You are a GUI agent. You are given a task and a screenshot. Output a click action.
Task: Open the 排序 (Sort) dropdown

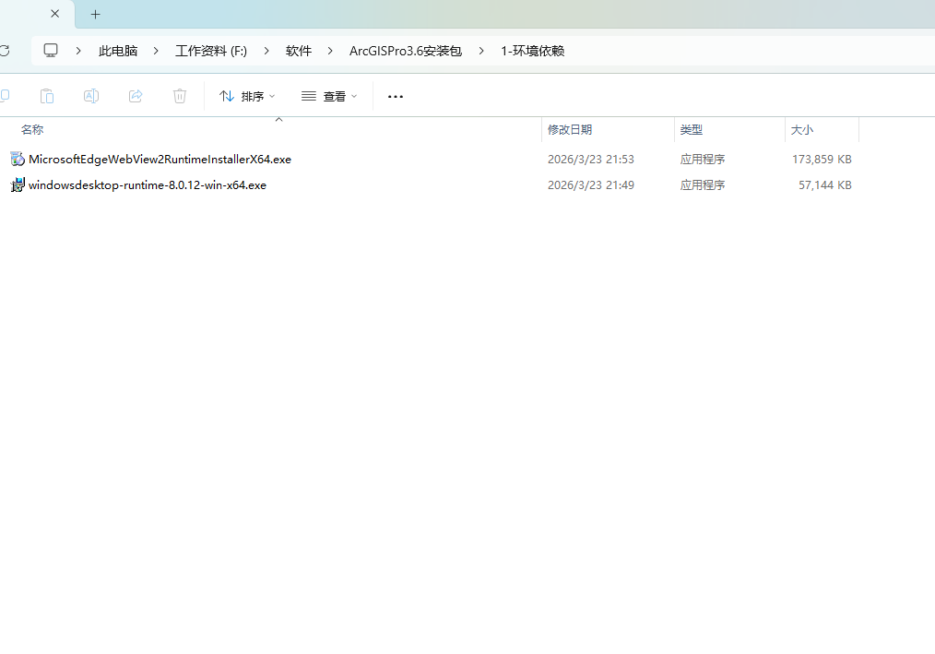click(x=247, y=96)
